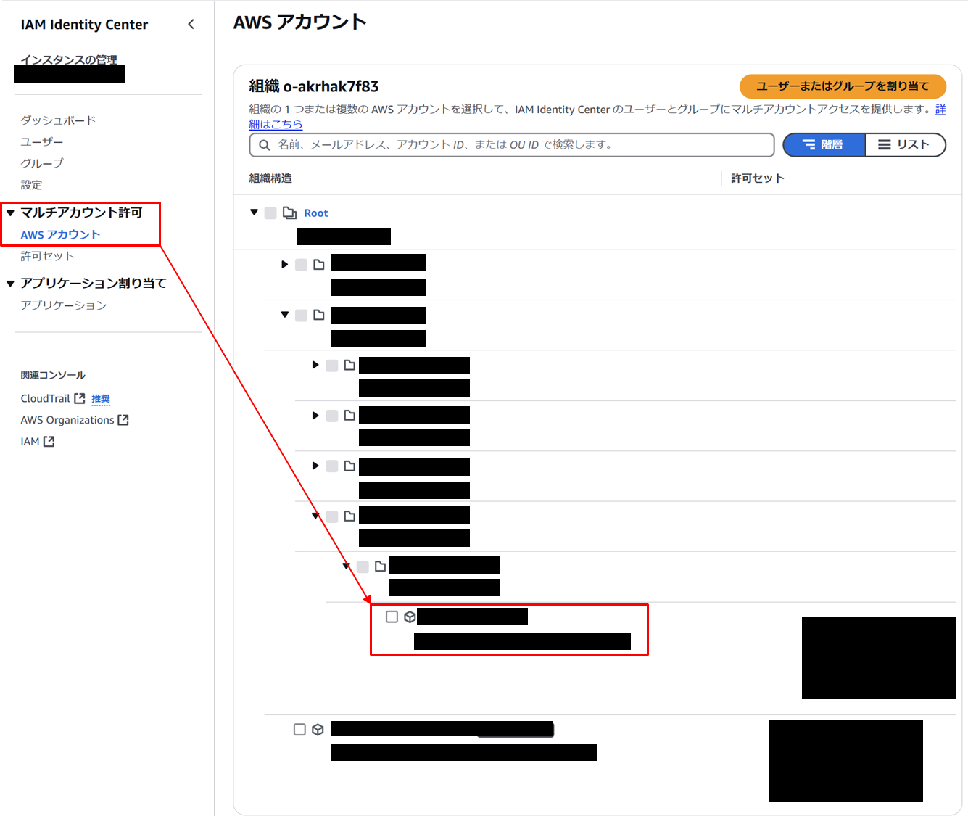Viewport: 968px width, 816px height.
Task: Collapse the Root tree node
Action: coord(254,213)
